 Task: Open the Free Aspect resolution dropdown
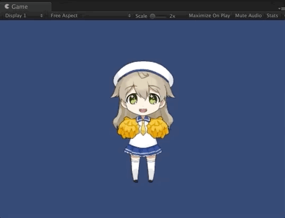pos(91,16)
